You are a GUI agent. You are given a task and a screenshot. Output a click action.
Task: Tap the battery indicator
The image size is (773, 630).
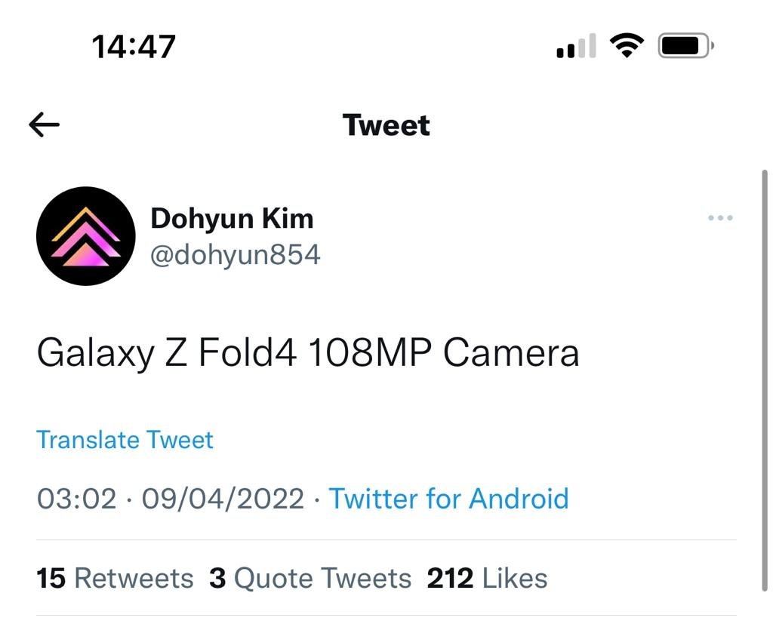pos(683,44)
